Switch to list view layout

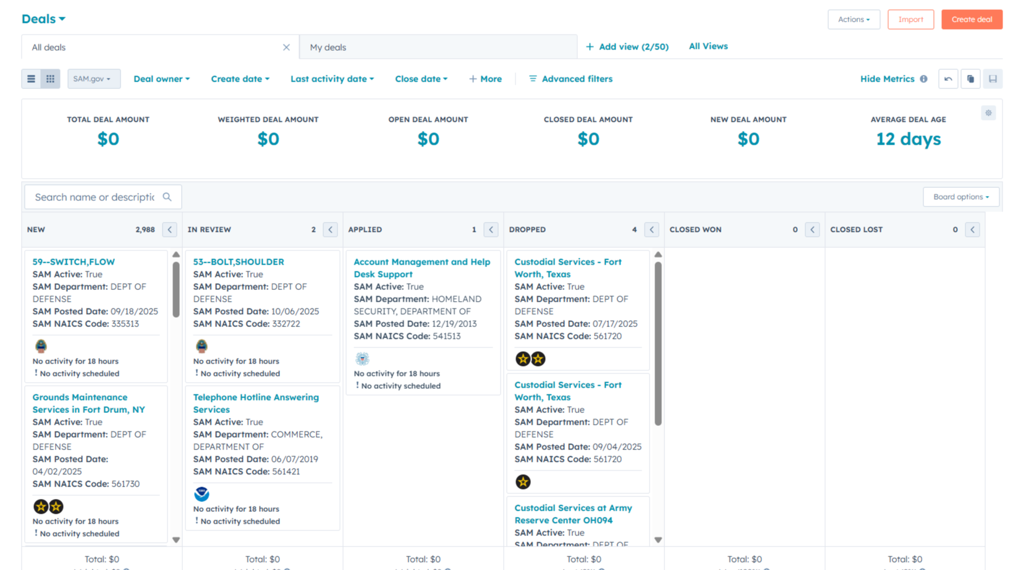coord(31,79)
